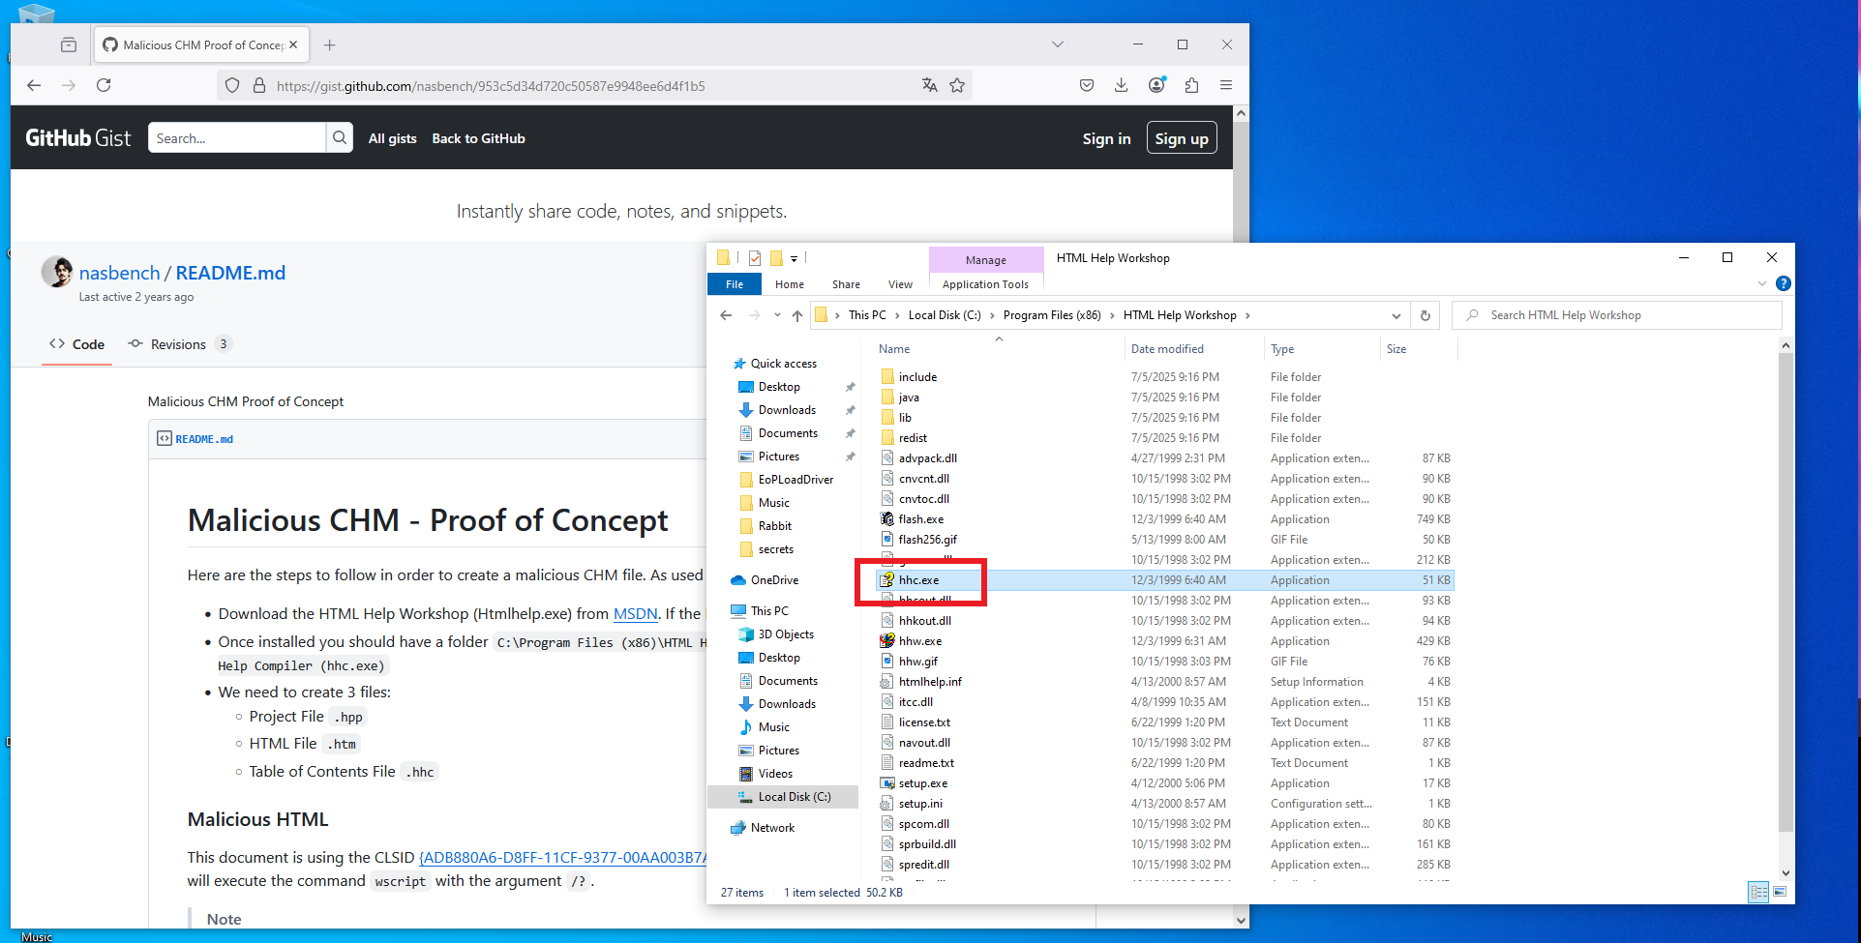Viewport: 1861px width, 943px height.
Task: Click nasbench profile avatar
Action: click(x=57, y=272)
